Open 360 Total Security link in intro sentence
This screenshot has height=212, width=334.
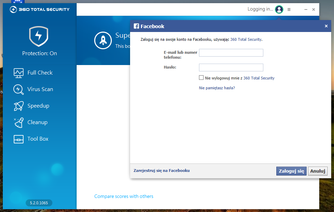point(246,39)
